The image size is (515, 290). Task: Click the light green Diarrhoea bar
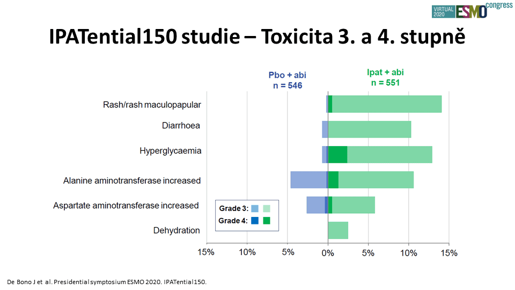pyautogui.click(x=370, y=129)
